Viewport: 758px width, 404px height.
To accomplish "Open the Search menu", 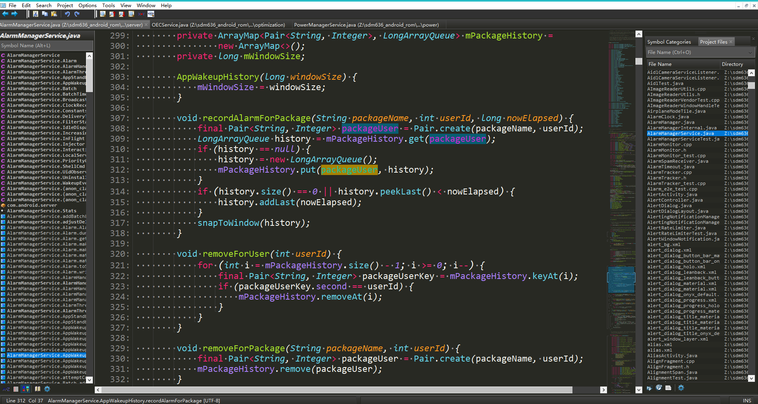I will pyautogui.click(x=44, y=5).
